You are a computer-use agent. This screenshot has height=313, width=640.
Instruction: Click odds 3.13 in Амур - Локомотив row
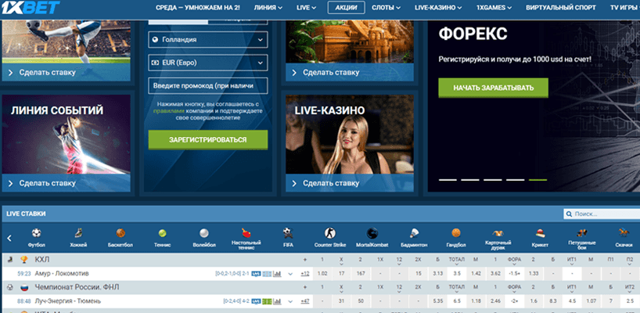(438, 274)
